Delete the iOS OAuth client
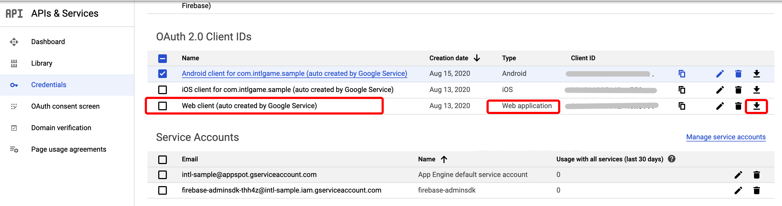The height and width of the screenshot is (206, 782). pyautogui.click(x=738, y=90)
